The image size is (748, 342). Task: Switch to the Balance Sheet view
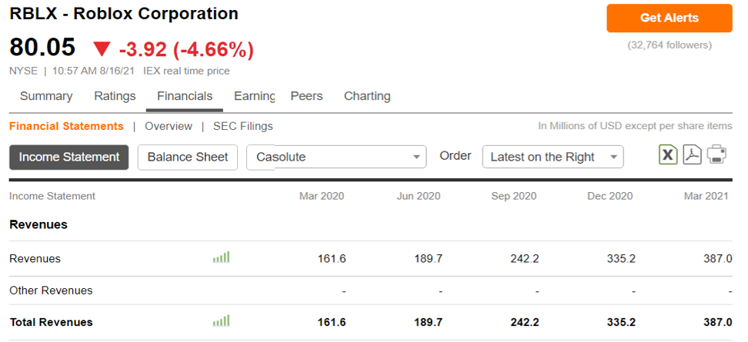188,158
